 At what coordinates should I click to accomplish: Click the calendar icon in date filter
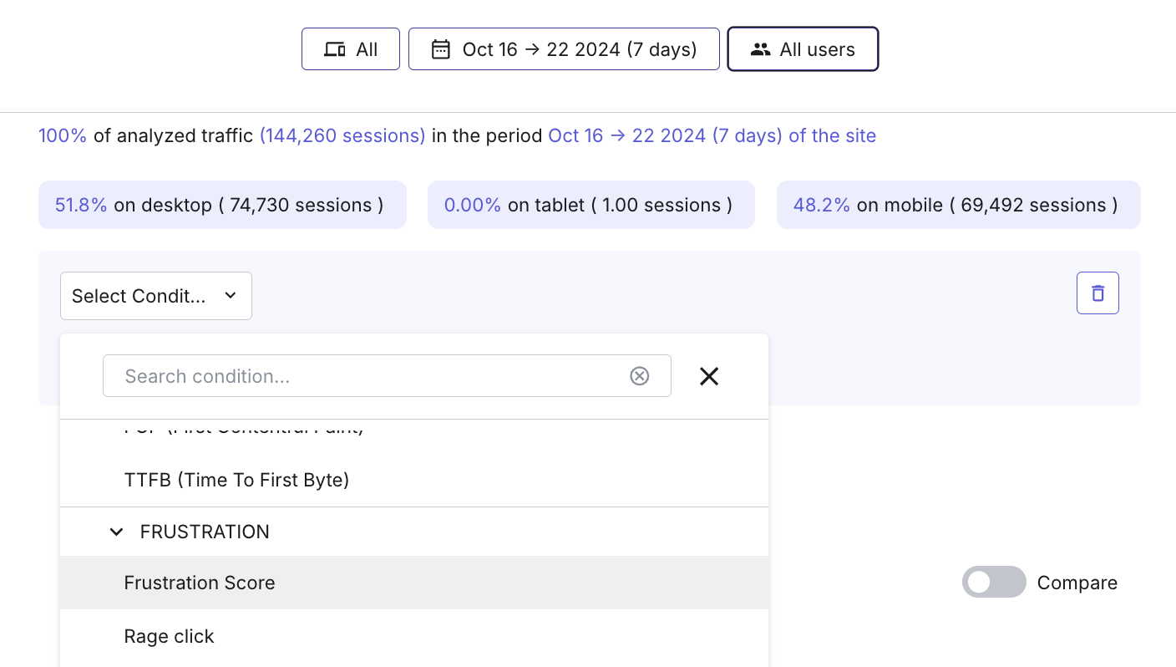(440, 49)
